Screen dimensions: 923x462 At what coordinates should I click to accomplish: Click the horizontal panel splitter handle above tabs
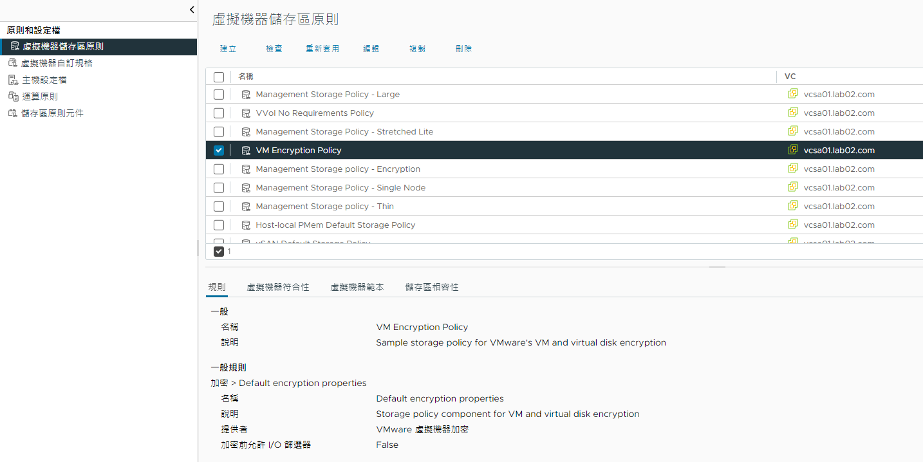(717, 266)
